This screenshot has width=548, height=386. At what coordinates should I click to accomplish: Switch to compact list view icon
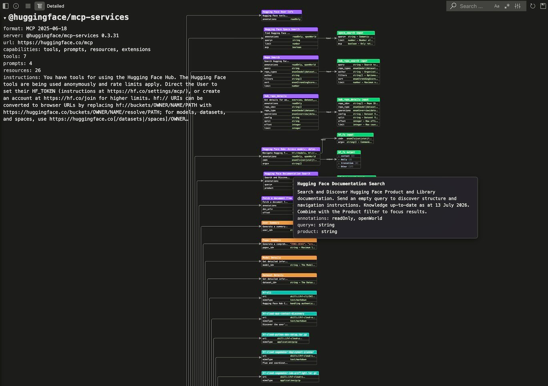(x=28, y=6)
